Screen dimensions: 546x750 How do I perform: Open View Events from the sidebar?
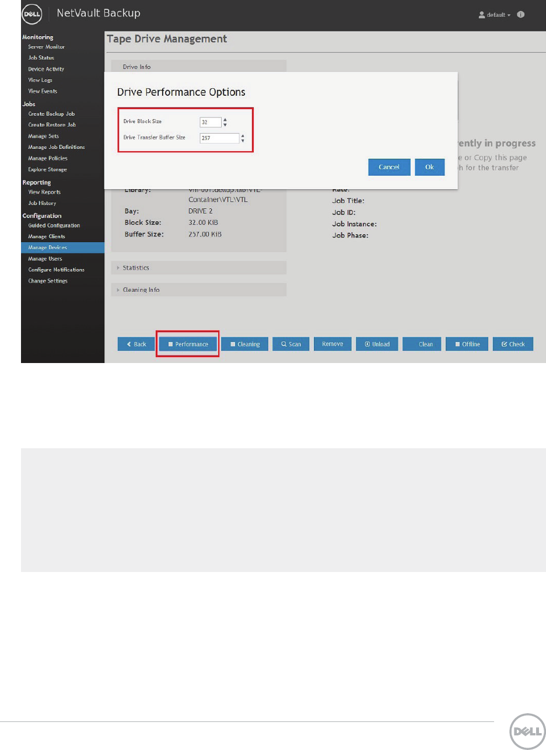click(x=43, y=91)
